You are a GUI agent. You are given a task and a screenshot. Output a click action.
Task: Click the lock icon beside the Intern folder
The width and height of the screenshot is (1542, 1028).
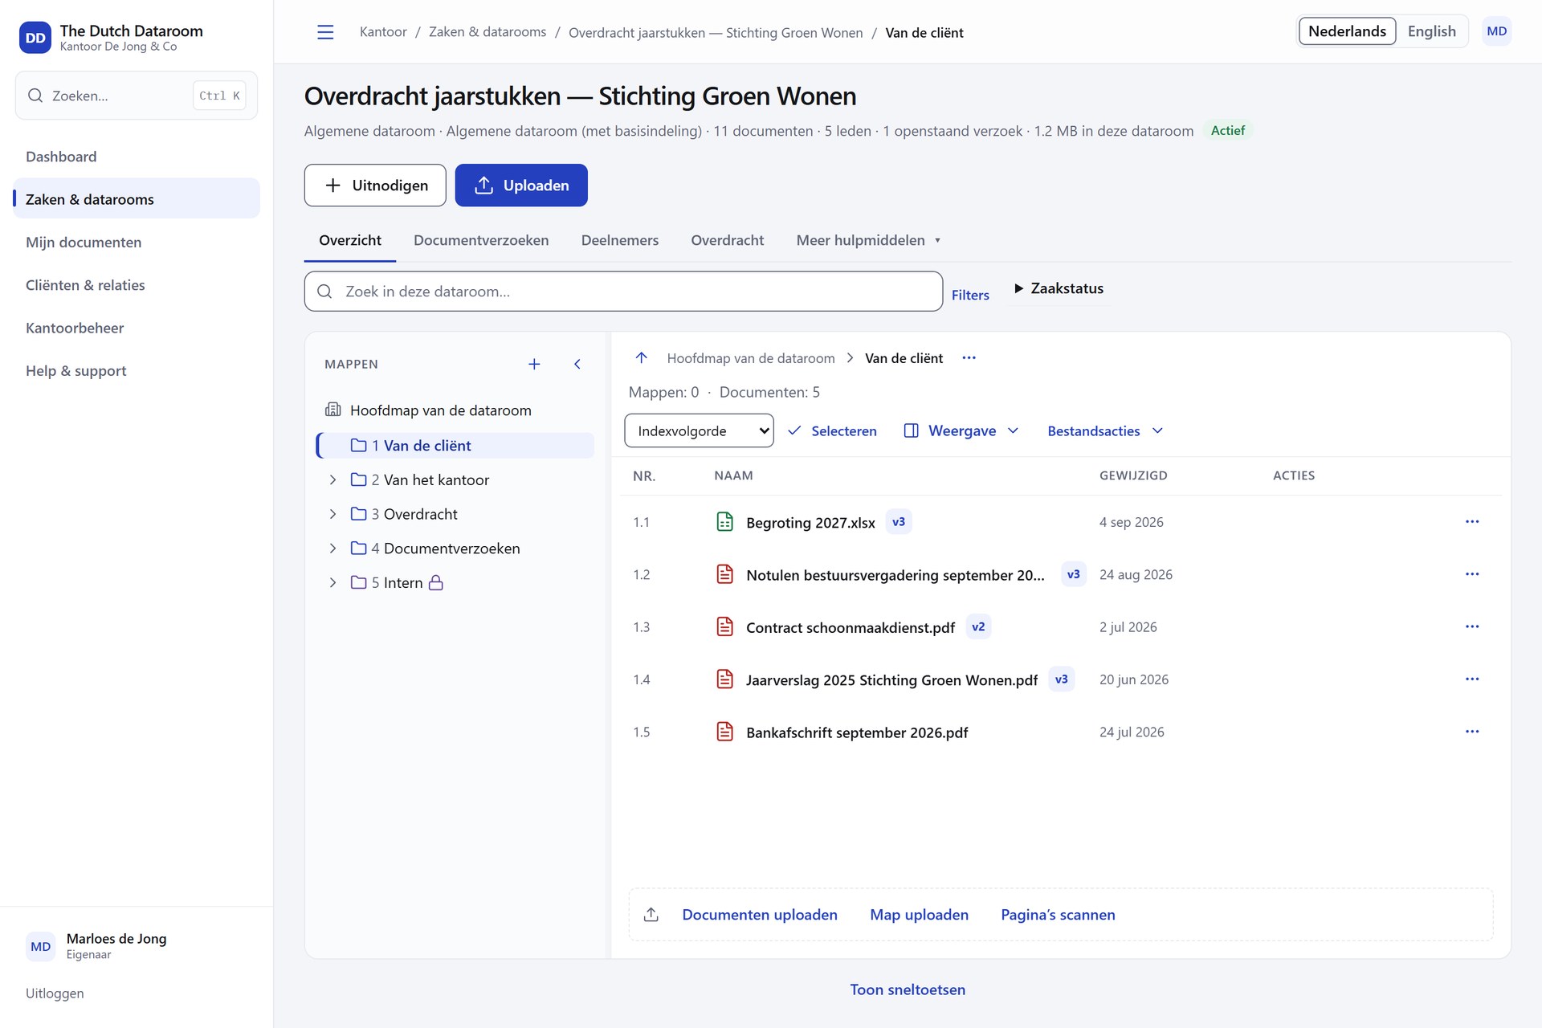click(x=436, y=583)
